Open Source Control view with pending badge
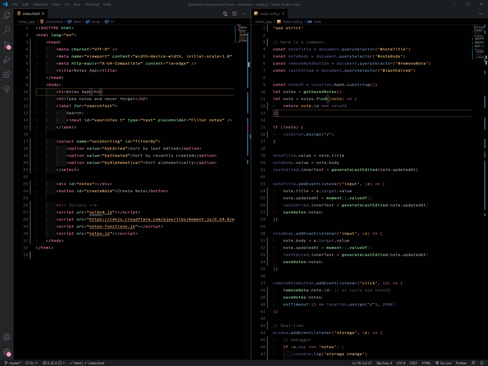 pyautogui.click(x=7, y=45)
